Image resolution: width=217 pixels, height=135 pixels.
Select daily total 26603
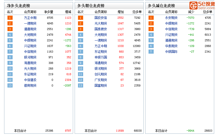pyautogui.click(x=208, y=131)
